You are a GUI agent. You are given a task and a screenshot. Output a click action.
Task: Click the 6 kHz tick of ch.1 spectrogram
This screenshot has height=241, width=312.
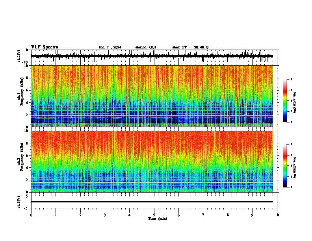[27, 91]
